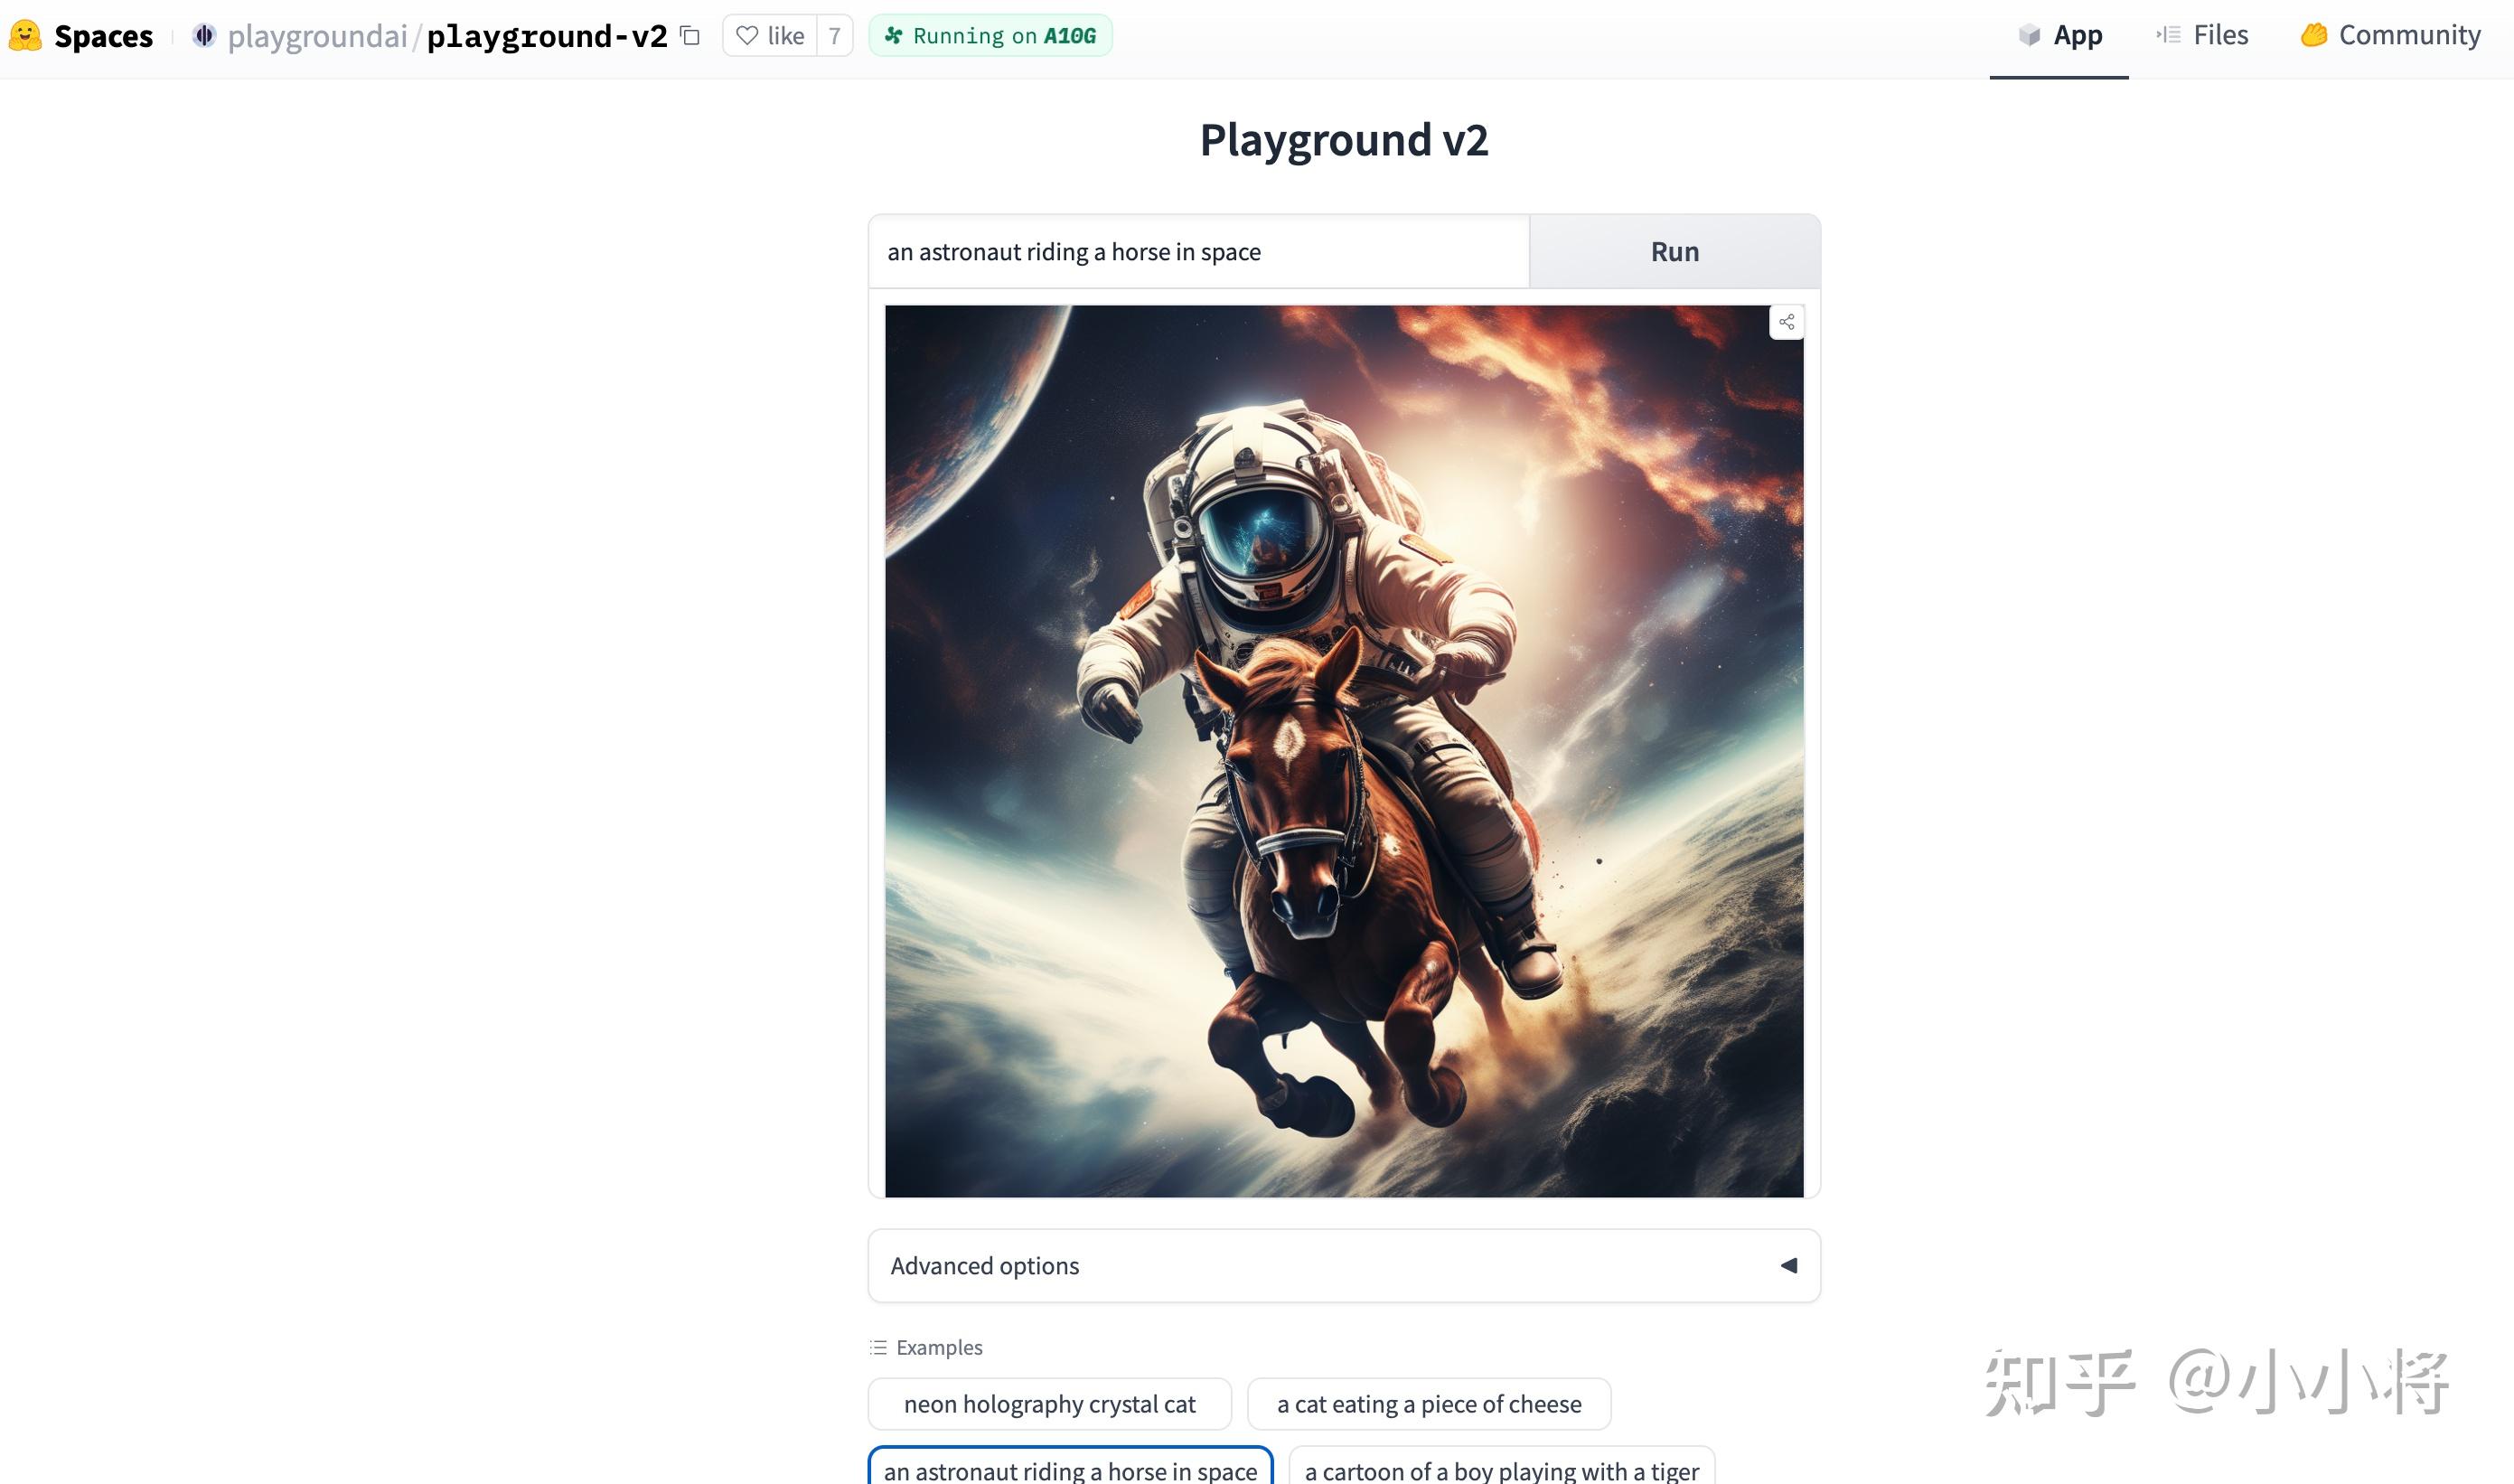This screenshot has width=2514, height=1484.
Task: Click the lightning icon in Running on A10G
Action: pyautogui.click(x=893, y=35)
